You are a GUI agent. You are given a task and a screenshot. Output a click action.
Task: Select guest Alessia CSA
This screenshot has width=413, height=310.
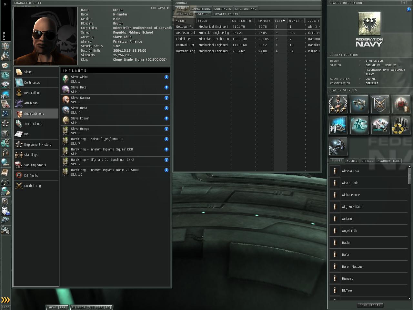(368, 171)
